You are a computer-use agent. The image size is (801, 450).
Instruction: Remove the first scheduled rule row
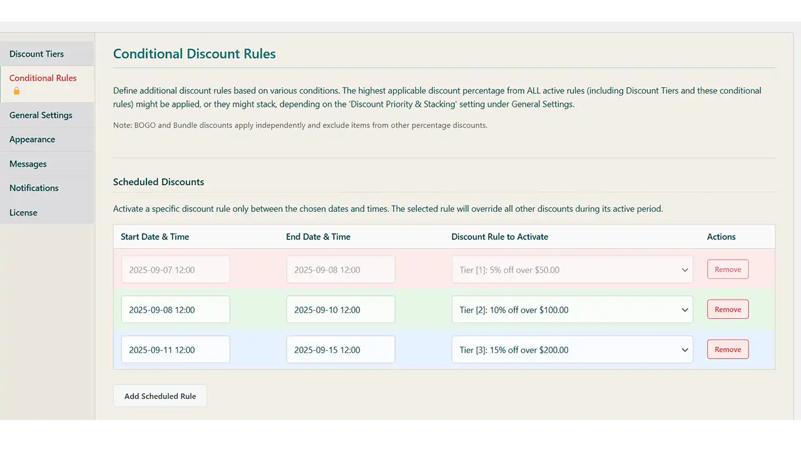(x=727, y=269)
